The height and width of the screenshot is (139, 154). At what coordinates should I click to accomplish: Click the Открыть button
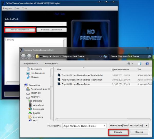118,132
